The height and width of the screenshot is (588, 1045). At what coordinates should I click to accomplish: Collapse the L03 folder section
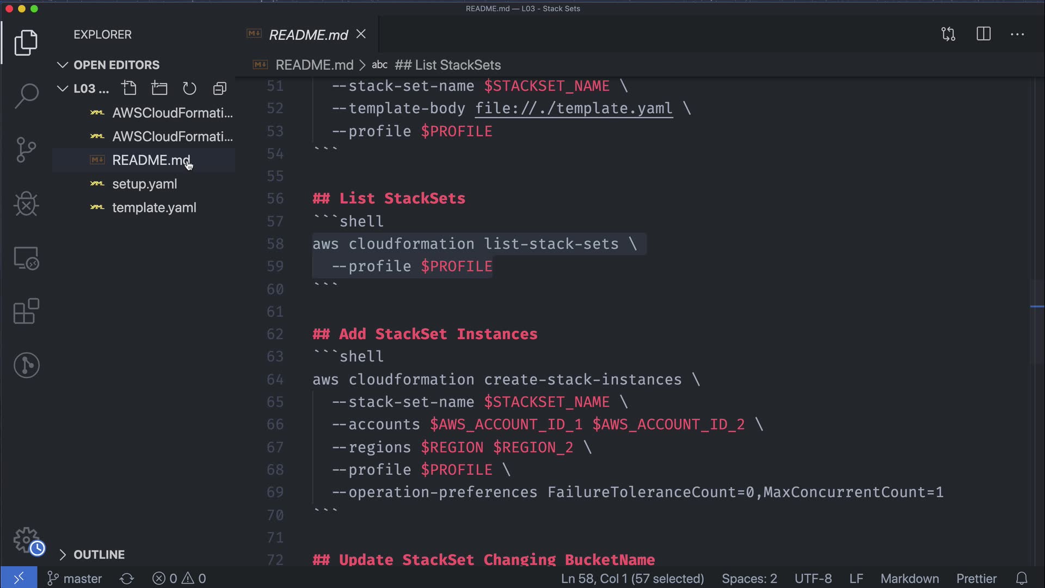pos(63,88)
